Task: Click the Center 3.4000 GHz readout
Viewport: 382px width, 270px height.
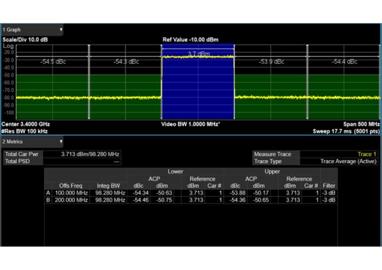Action: [x=25, y=124]
